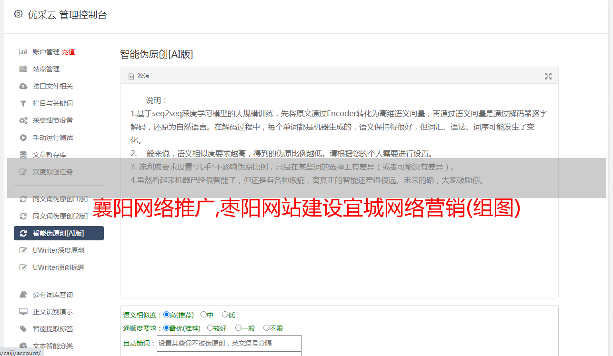This screenshot has width=613, height=356.
Task: Click the 自动锁词 input field
Action: 229,343
